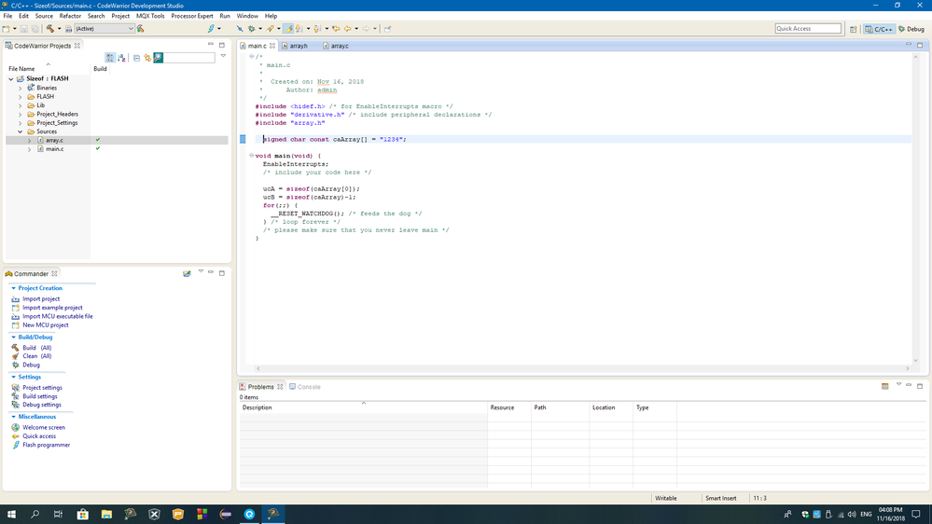Maximize the Commander panel
Screen dimensions: 932x524
222,273
